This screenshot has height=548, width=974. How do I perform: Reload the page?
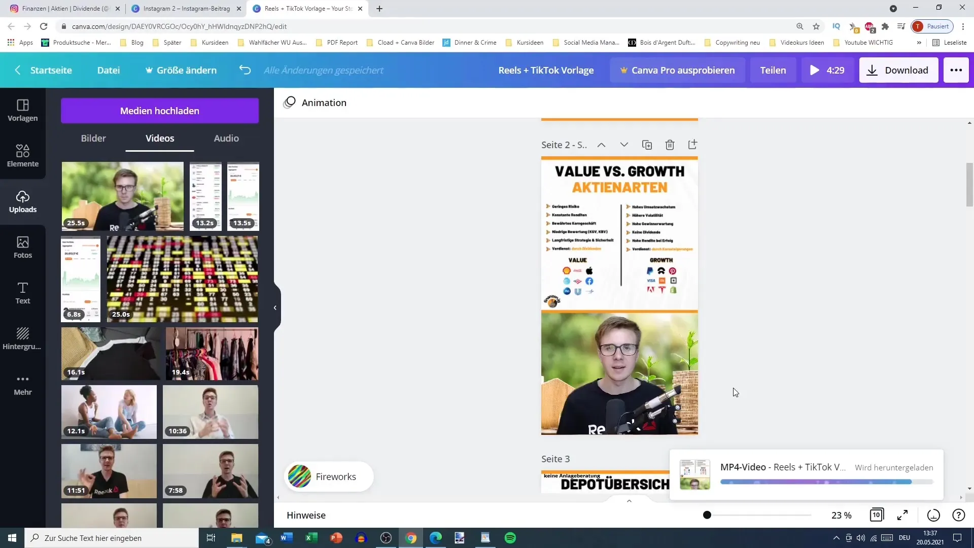[44, 26]
